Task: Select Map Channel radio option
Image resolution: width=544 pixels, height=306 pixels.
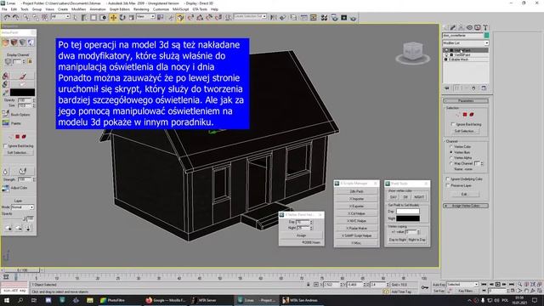Action: click(451, 163)
